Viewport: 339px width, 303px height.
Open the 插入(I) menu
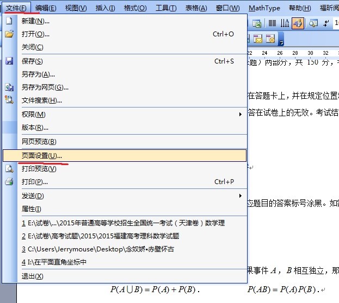[x=105, y=8]
